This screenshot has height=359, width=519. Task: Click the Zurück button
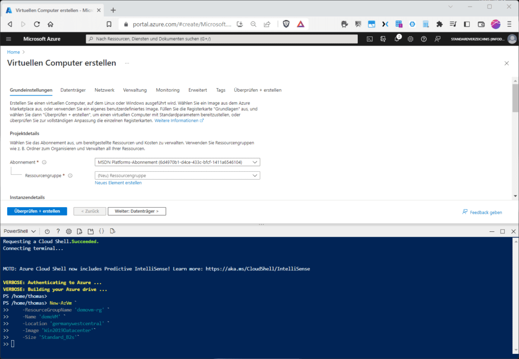(x=90, y=211)
